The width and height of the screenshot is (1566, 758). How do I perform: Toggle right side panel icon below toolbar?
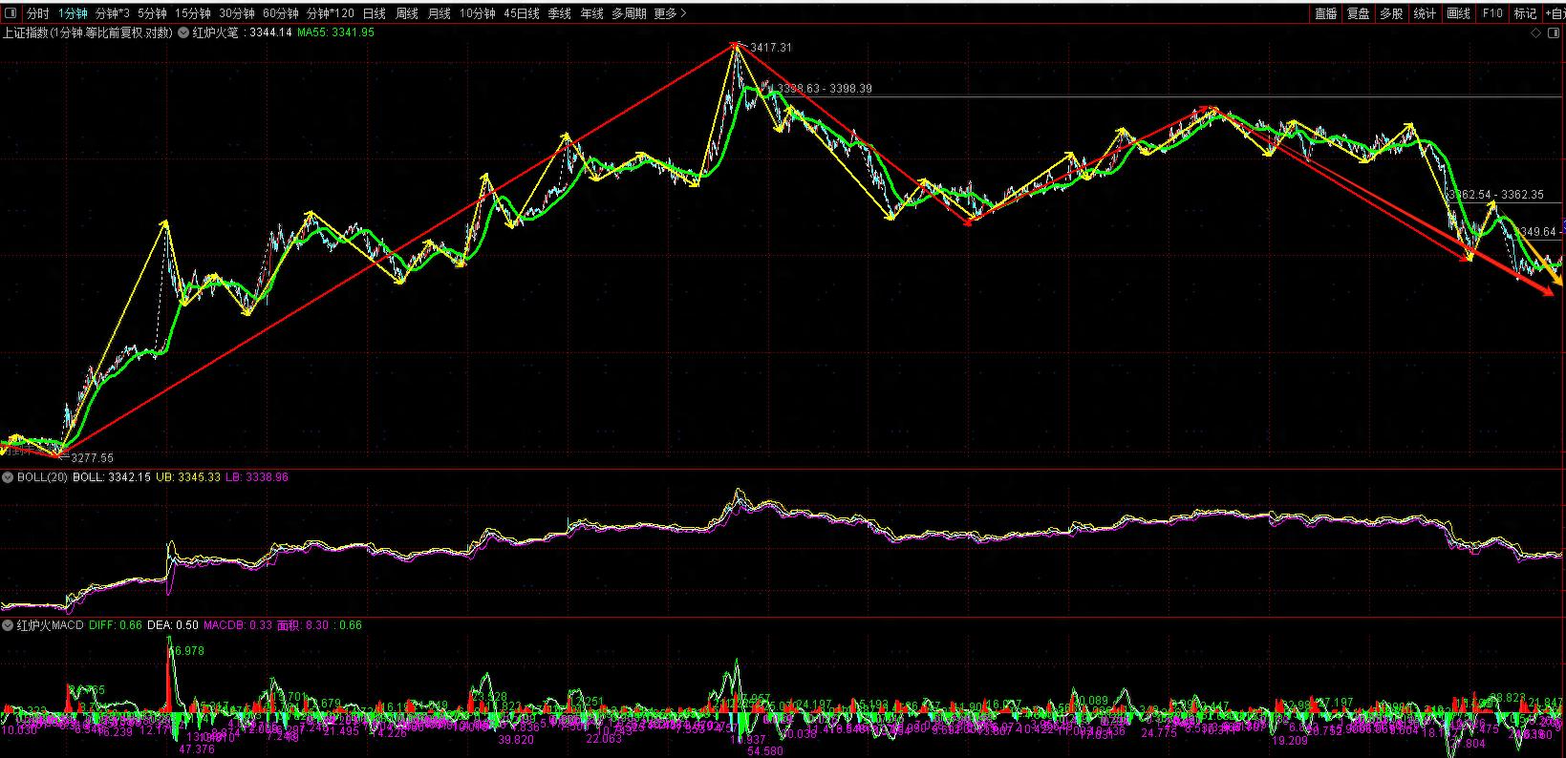tap(1555, 32)
